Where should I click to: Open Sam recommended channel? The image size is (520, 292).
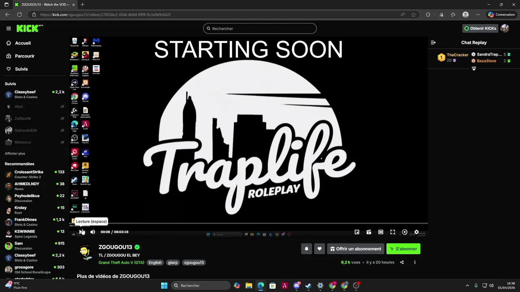coord(35,246)
